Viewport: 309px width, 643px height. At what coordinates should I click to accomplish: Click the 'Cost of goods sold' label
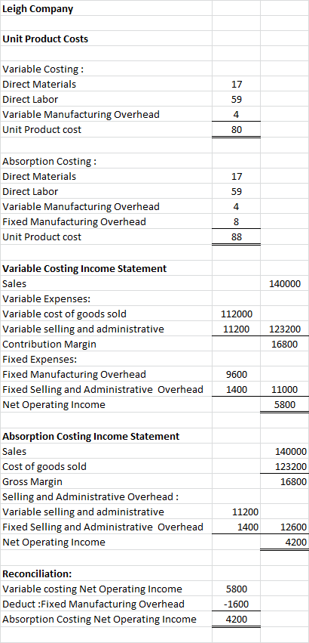[44, 467]
